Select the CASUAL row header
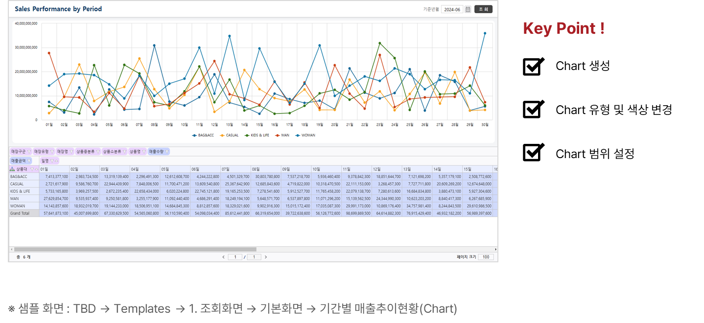 (x=24, y=184)
